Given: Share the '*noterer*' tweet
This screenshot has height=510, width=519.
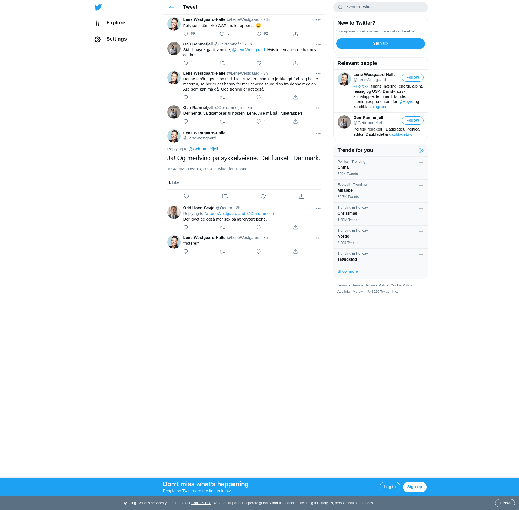Looking at the screenshot, I should pyautogui.click(x=295, y=251).
